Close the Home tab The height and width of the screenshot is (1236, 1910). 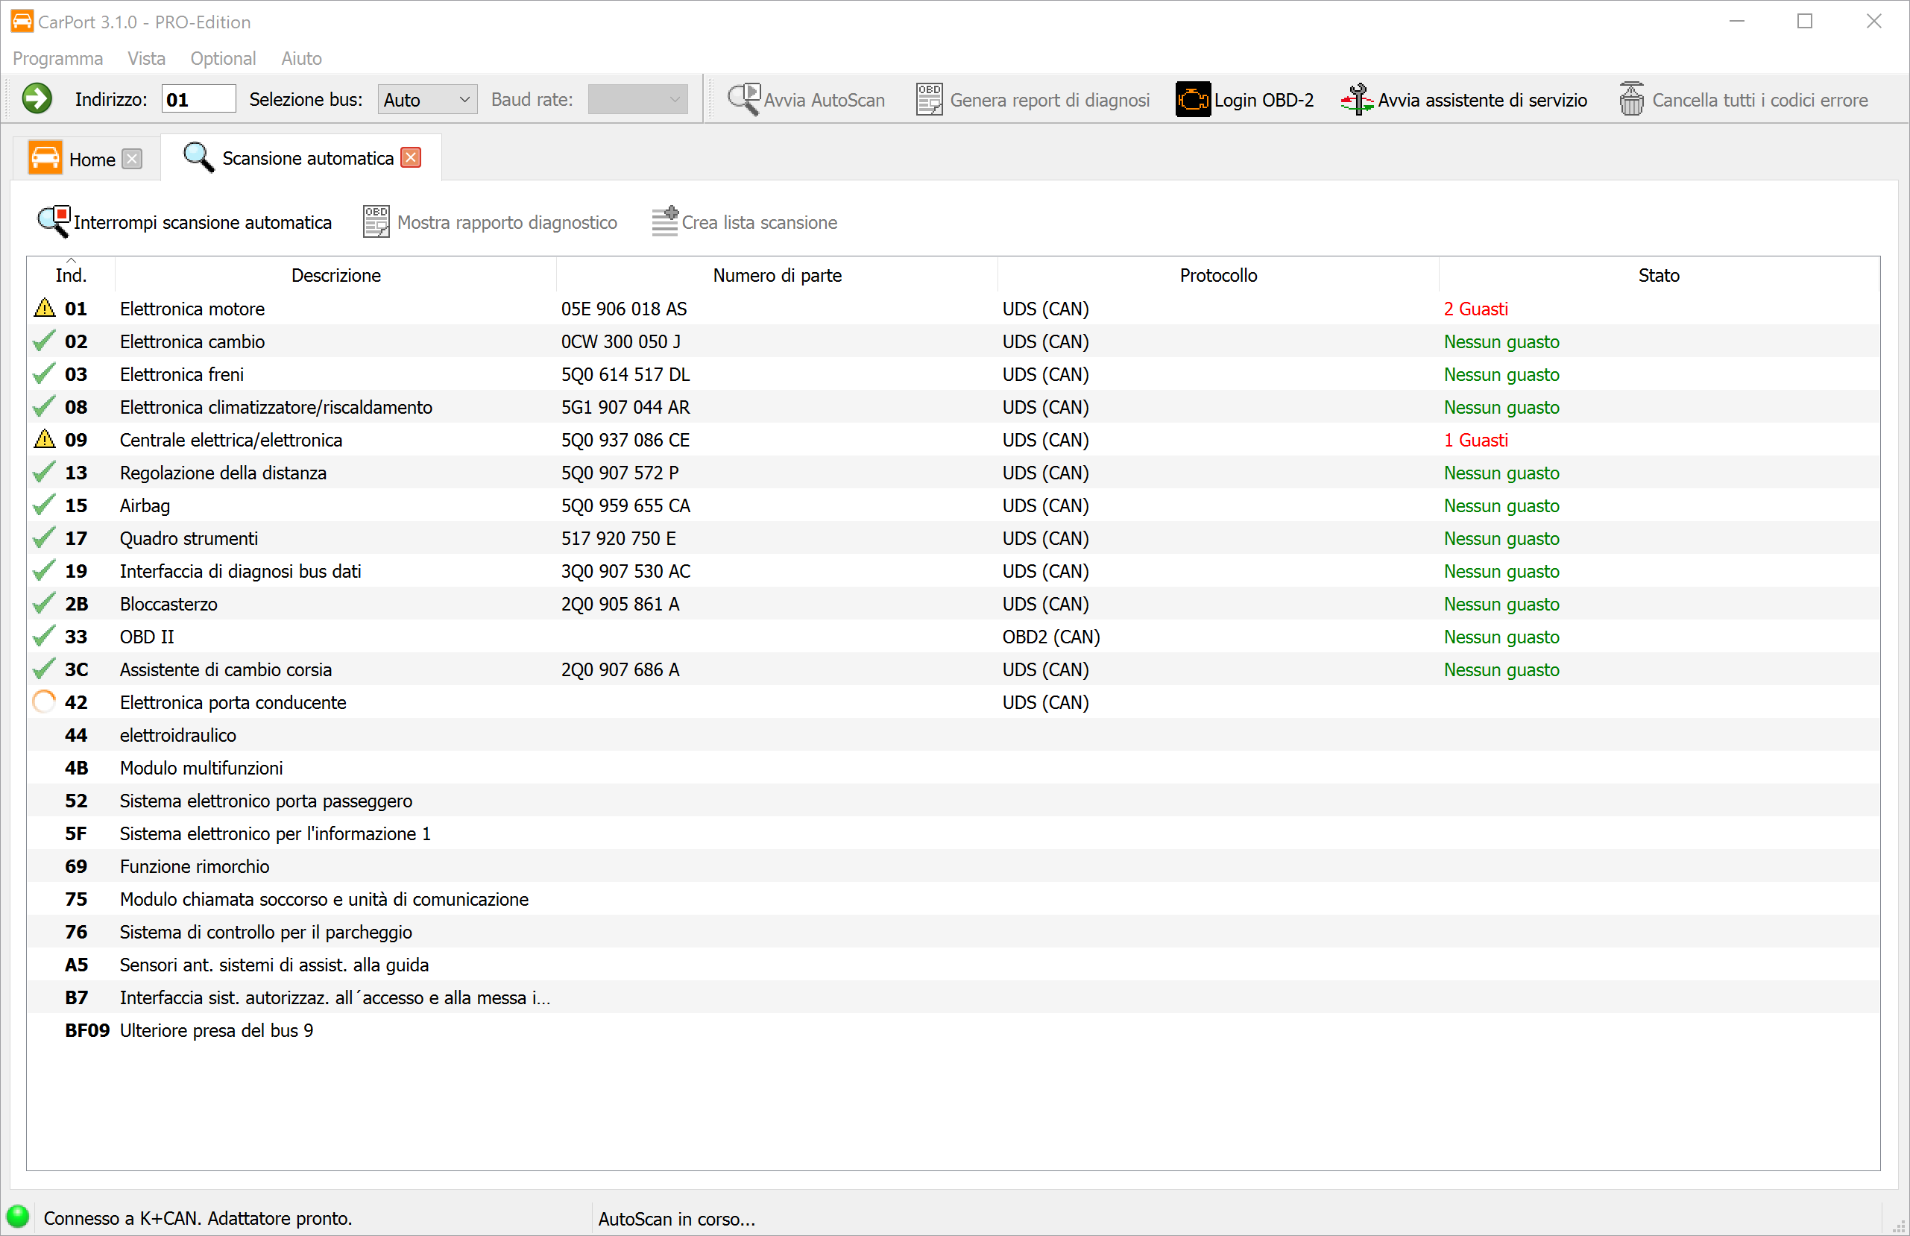coord(133,159)
